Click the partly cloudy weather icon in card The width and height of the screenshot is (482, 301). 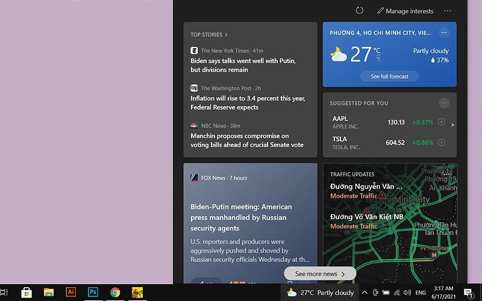(x=338, y=54)
